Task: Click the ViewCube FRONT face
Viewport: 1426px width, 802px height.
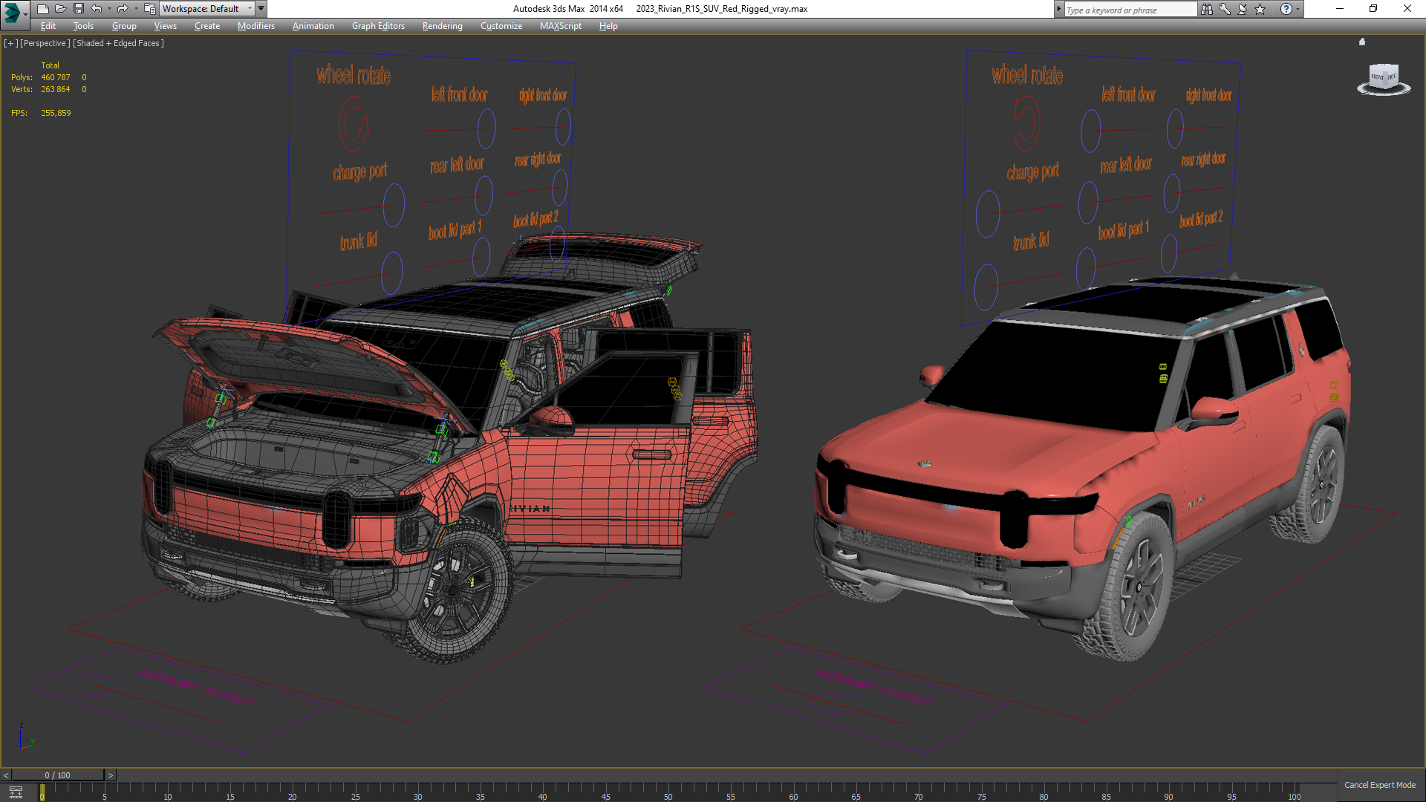Action: tap(1378, 77)
